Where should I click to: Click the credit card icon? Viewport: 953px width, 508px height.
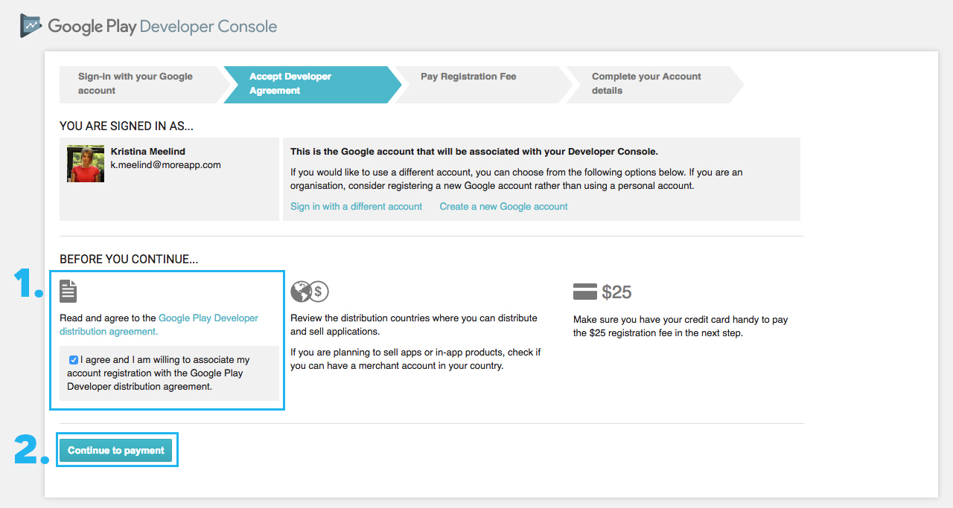pyautogui.click(x=585, y=292)
